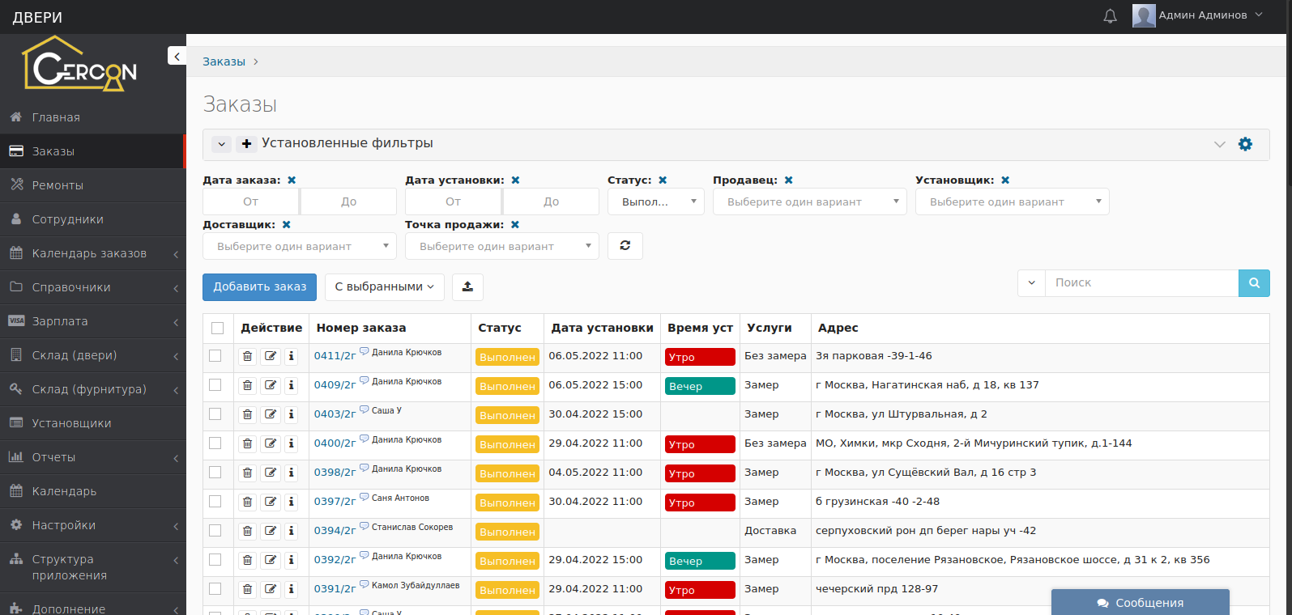Click the Добавить заказ button
1292x615 pixels.
[x=259, y=286]
